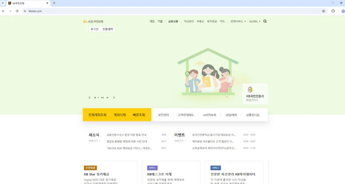Open 빠른조회 quick menu
The image size is (345, 184).
click(x=139, y=115)
